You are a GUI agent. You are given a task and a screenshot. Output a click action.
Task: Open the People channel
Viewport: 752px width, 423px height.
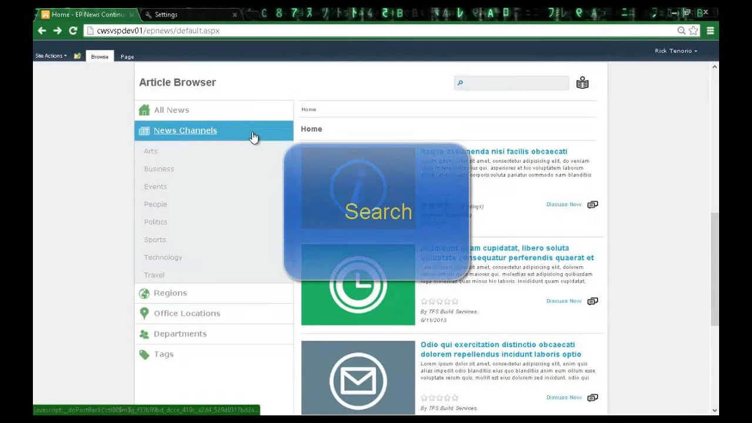click(x=155, y=204)
